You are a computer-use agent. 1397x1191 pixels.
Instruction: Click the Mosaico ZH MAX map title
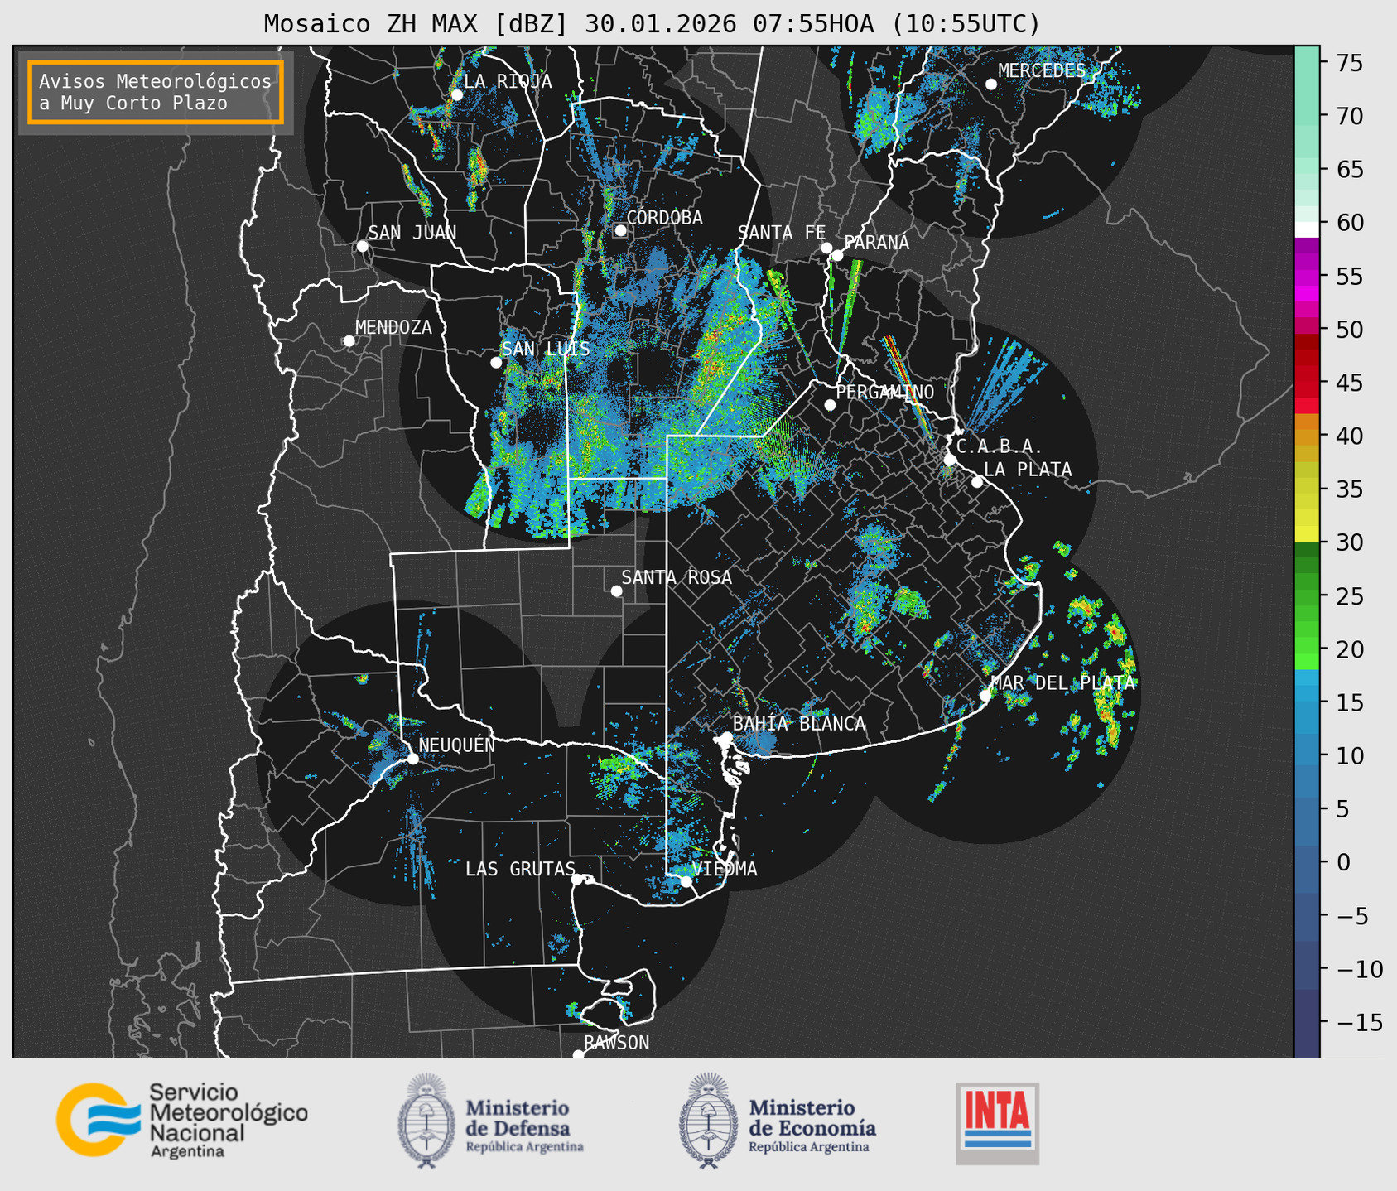click(652, 24)
